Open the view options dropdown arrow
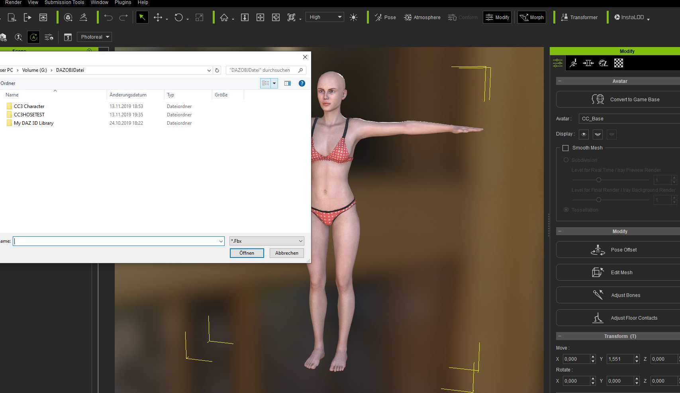The image size is (680, 393). point(274,83)
